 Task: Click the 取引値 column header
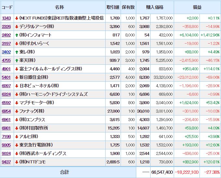(113, 7)
